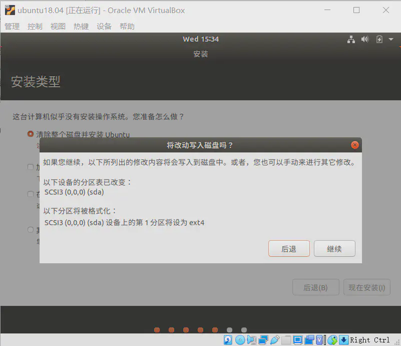Tick the checkbox beginning with 在
This screenshot has width=401, height=346.
coord(31,194)
